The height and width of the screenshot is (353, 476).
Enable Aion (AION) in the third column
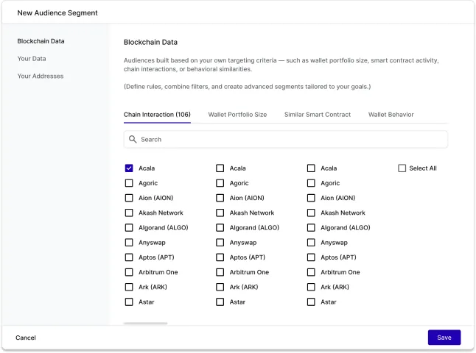click(311, 198)
